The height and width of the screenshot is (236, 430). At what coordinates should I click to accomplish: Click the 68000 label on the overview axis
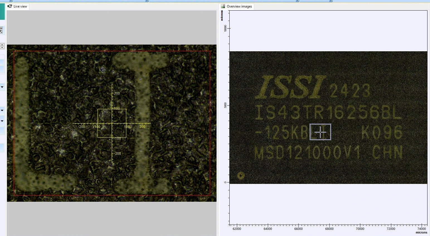click(x=329, y=229)
